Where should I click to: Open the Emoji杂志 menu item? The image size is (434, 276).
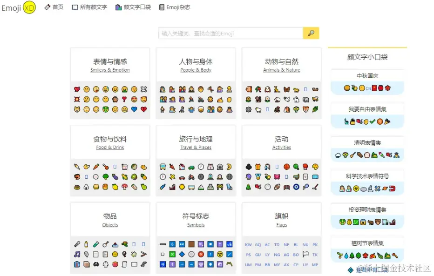pos(175,7)
